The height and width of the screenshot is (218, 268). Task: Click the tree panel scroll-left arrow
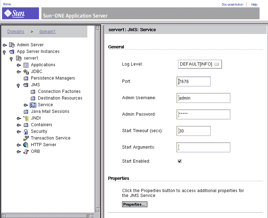pos(3,216)
